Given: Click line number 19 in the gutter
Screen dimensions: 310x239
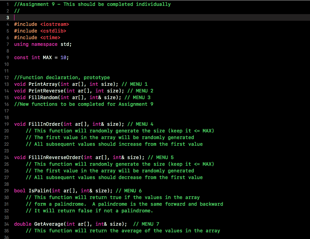Looking at the screenshot, I should (x=7, y=124).
